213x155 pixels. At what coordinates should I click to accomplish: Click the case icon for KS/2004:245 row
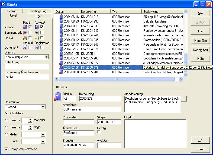[x=61, y=40]
